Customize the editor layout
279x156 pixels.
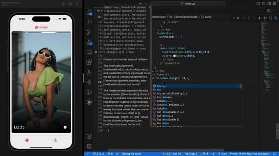(x=275, y=3)
